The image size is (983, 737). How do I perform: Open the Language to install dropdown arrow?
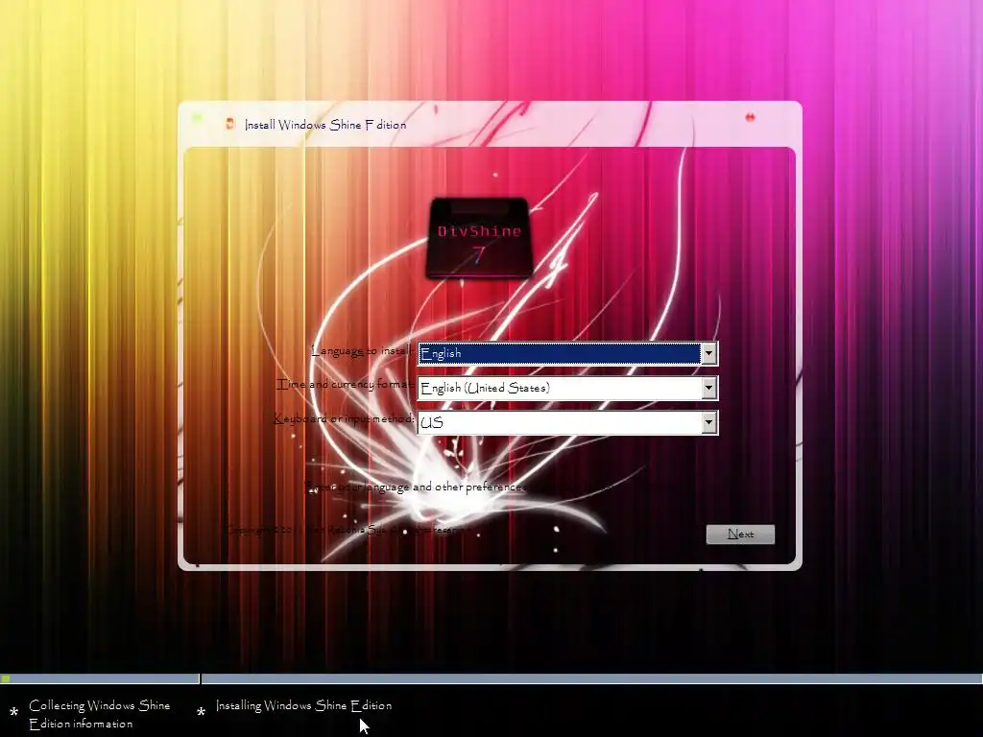coord(708,353)
